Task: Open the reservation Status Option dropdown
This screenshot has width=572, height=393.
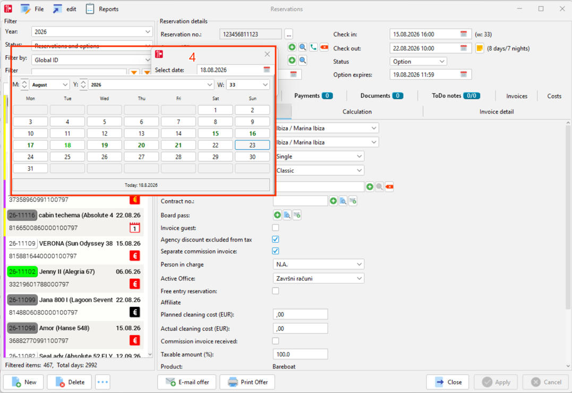Action: [x=418, y=61]
